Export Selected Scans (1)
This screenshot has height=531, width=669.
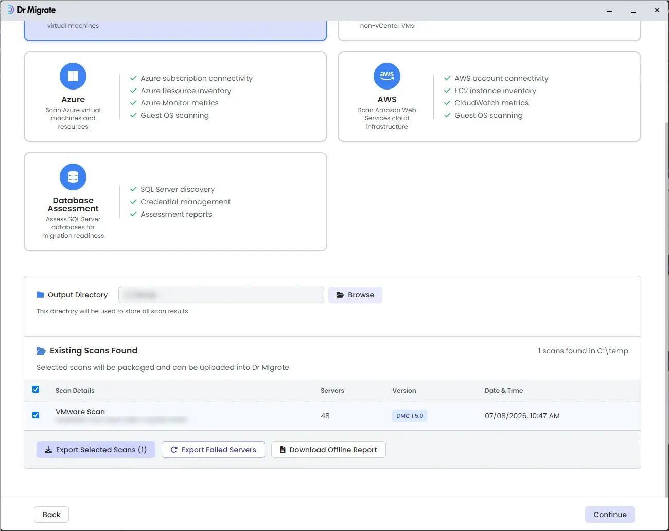[96, 450]
